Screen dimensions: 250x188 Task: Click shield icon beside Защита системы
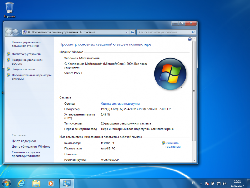[x=8, y=69]
